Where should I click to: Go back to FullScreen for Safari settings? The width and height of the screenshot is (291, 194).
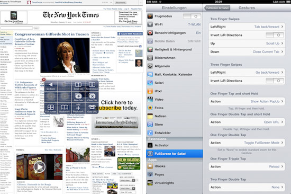tap(217, 8)
